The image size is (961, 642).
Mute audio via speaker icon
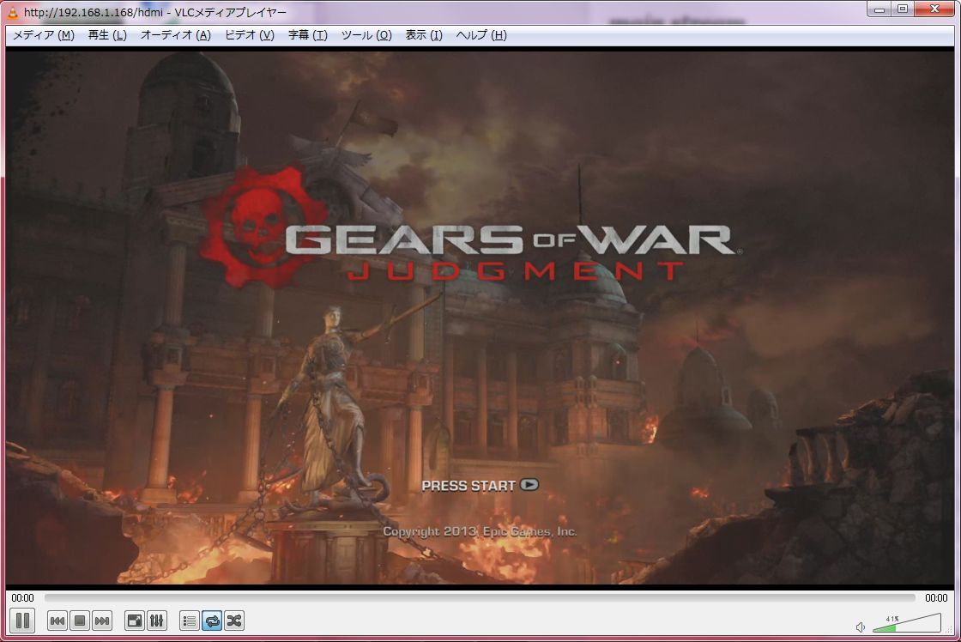[861, 627]
